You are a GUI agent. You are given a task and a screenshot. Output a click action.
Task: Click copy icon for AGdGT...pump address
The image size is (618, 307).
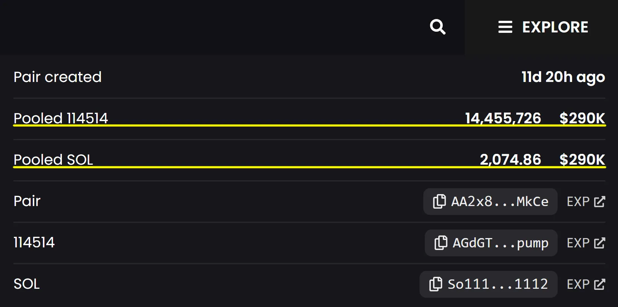[441, 243]
